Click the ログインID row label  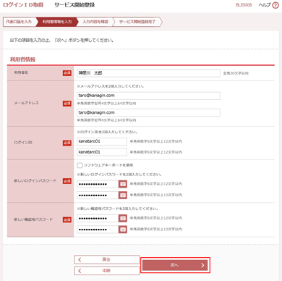point(23,143)
